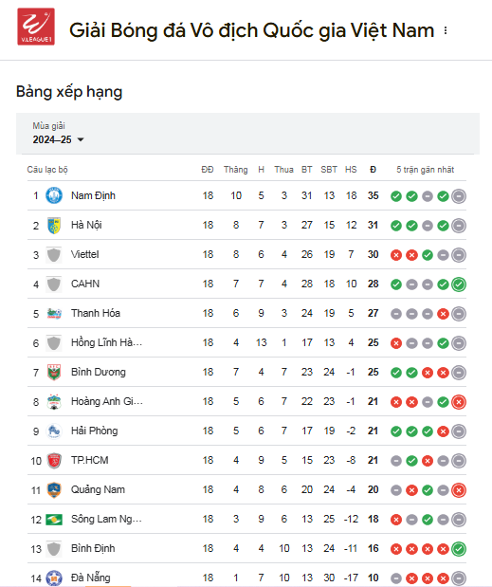Click the Hà Nội club crest
Viewport: 492px width, 587px height.
[54, 225]
